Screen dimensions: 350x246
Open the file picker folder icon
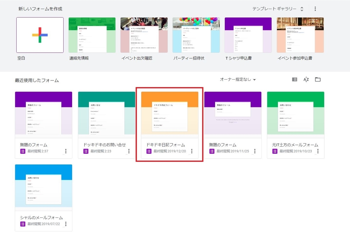click(x=318, y=79)
